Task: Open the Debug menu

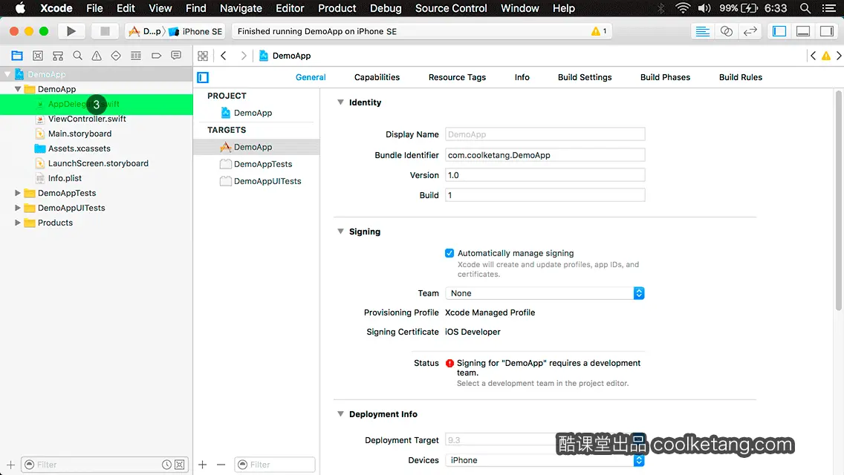Action: point(386,8)
